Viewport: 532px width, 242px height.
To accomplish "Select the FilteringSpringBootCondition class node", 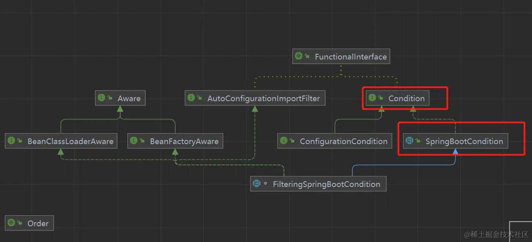I will point(318,184).
